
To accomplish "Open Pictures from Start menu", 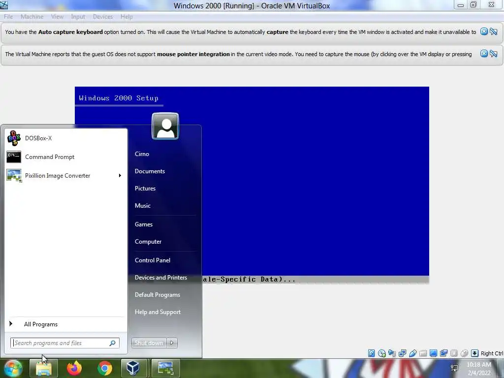I will pyautogui.click(x=145, y=189).
